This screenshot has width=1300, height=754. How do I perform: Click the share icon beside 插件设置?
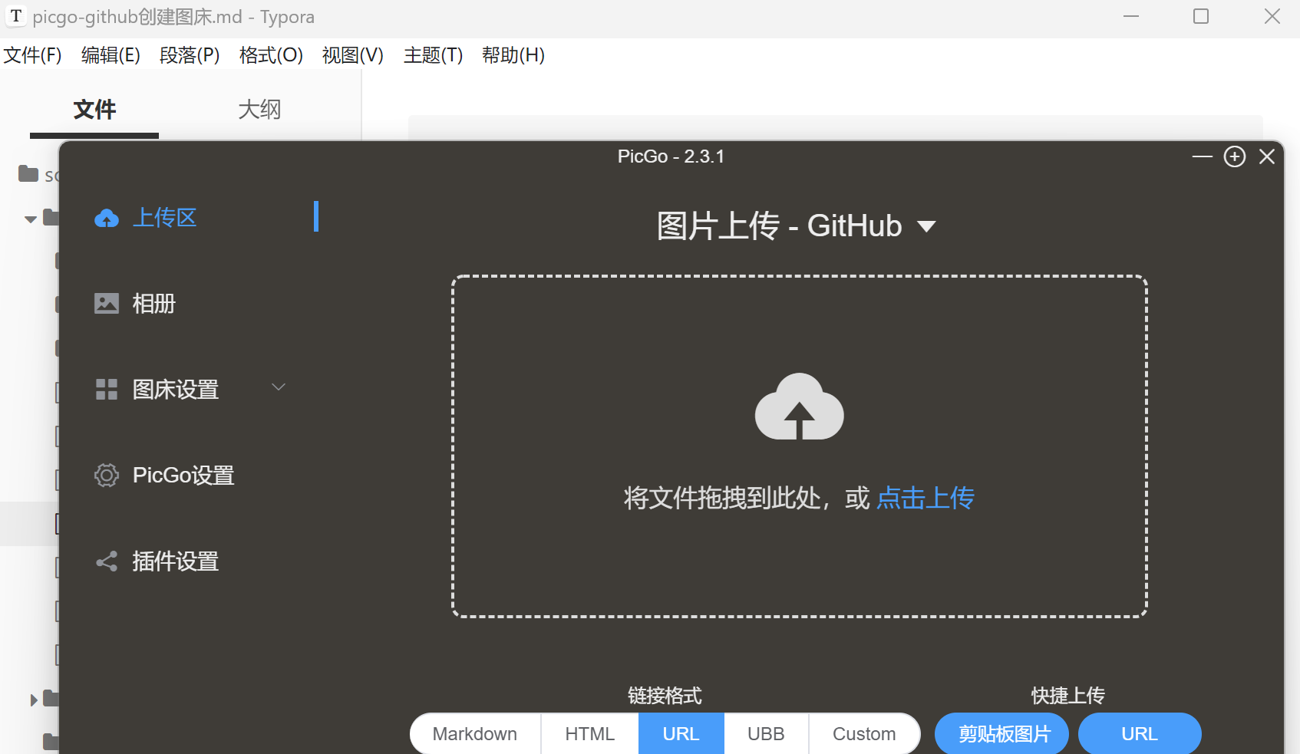pos(107,561)
